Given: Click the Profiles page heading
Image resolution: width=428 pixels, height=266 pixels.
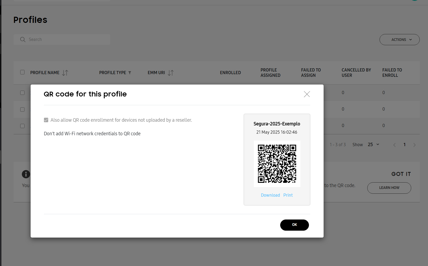Looking at the screenshot, I should point(30,20).
